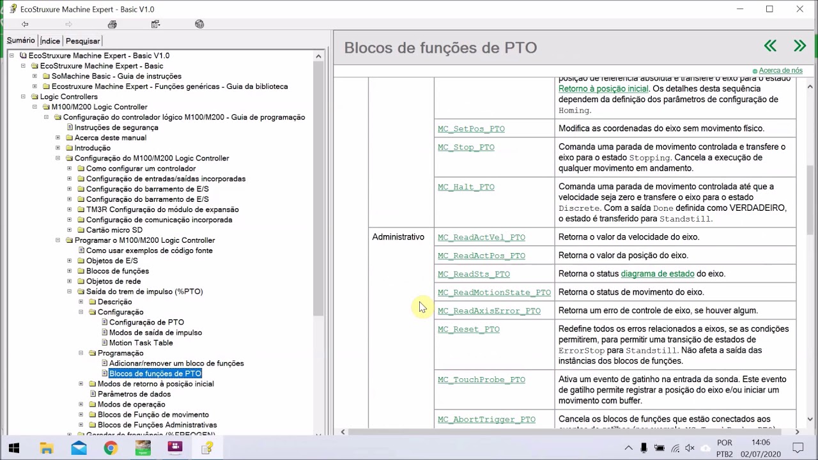
Task: Open the MC_Stop_PTO link
Action: click(x=466, y=147)
